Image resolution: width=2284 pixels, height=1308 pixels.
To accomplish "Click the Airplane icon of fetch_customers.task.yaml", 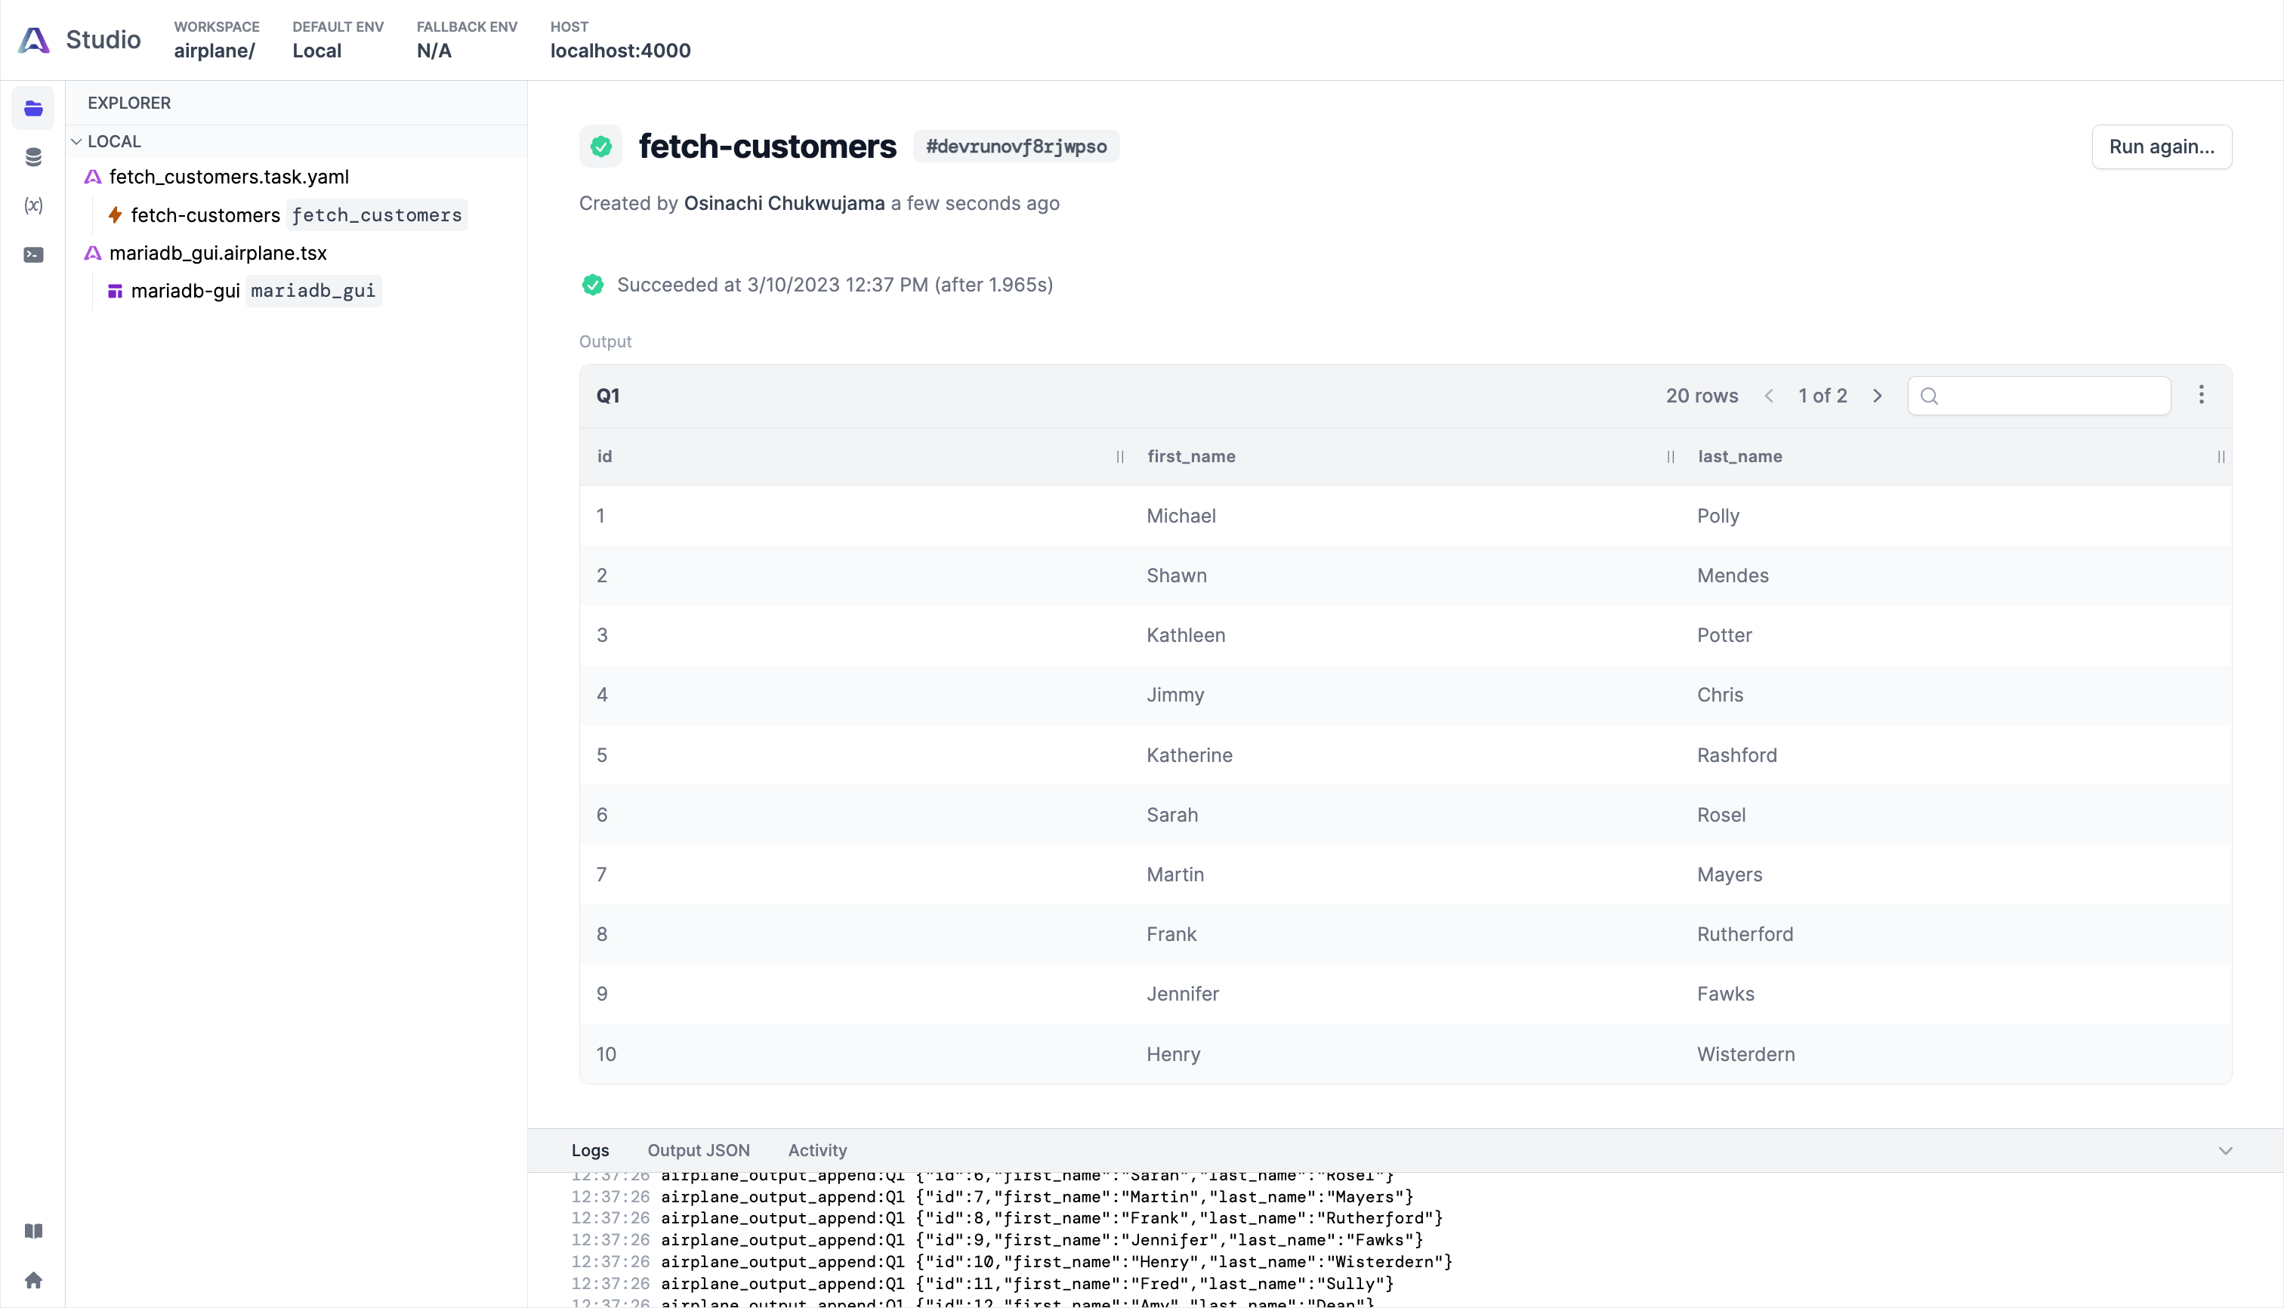I will [93, 177].
